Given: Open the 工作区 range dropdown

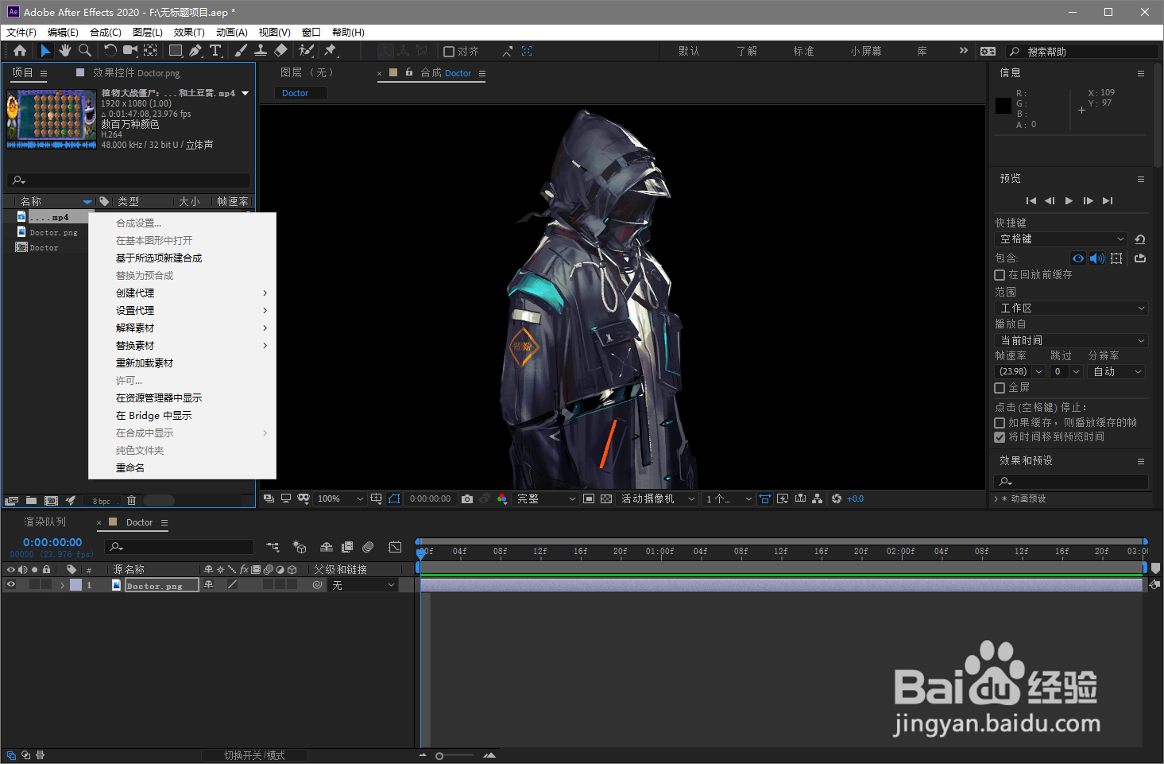Looking at the screenshot, I should (1071, 308).
